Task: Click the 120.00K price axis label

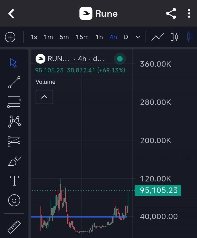Action: (155, 179)
